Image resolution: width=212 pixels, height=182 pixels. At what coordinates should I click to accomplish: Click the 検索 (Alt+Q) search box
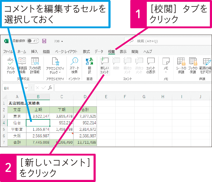coord(168,41)
